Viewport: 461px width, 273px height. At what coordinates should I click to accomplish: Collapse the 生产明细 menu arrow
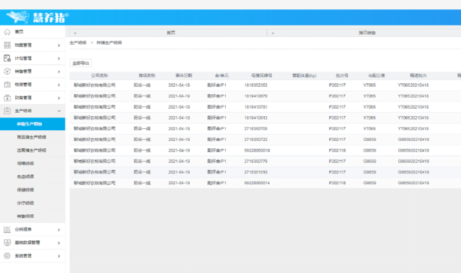click(59, 111)
